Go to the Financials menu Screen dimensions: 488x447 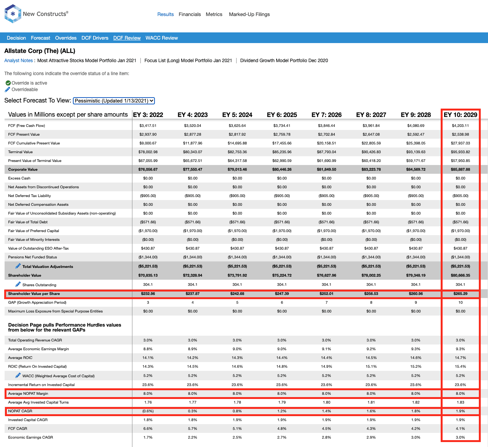(190, 14)
